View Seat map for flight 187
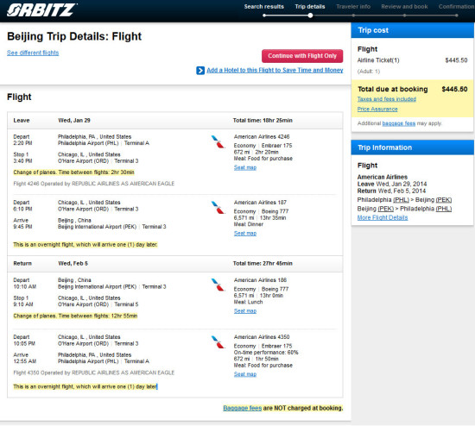This screenshot has width=475, height=426. click(x=245, y=234)
